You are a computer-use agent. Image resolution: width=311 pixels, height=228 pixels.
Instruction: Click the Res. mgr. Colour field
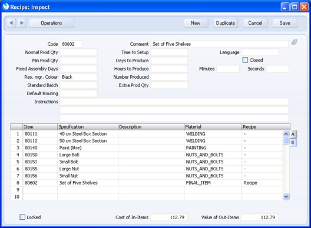[x=78, y=77]
